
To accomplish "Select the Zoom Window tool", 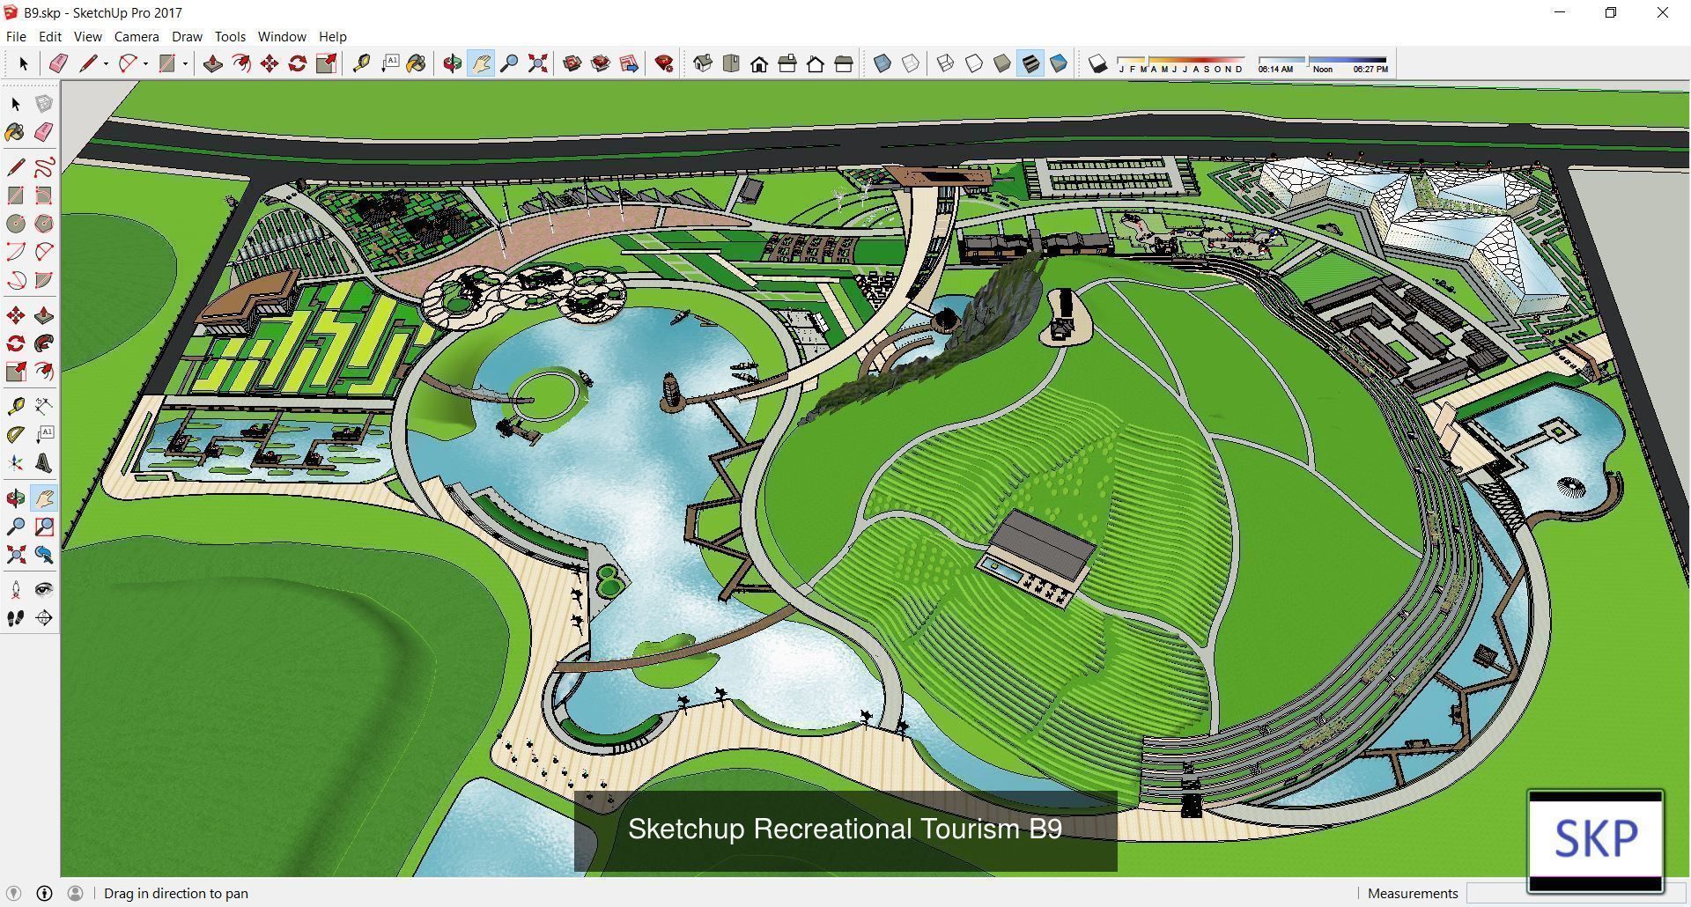I will (44, 527).
